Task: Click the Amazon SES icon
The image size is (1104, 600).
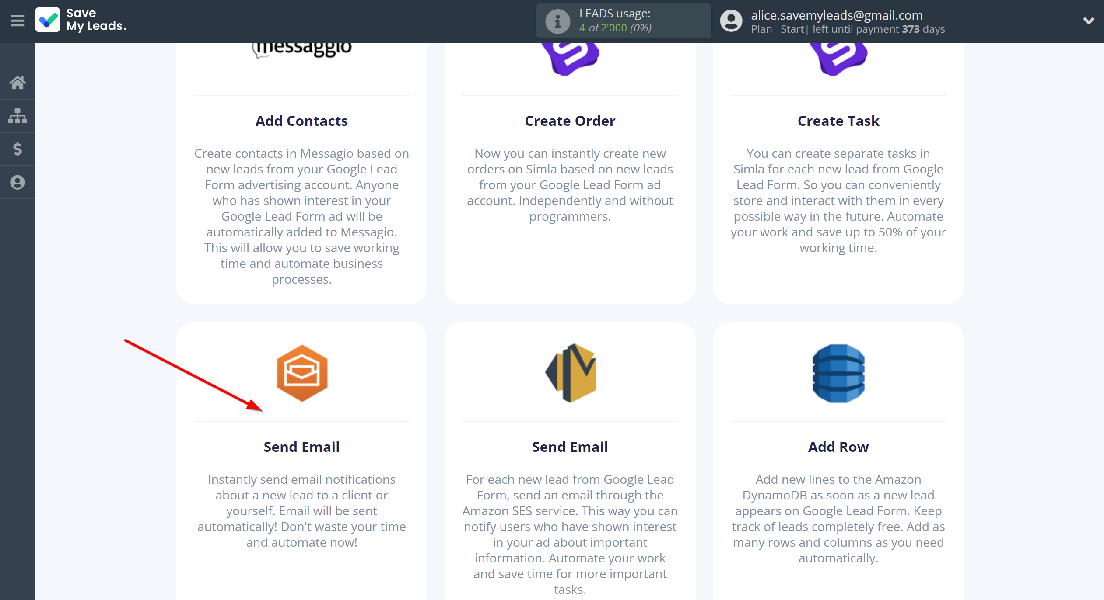Action: pyautogui.click(x=570, y=373)
